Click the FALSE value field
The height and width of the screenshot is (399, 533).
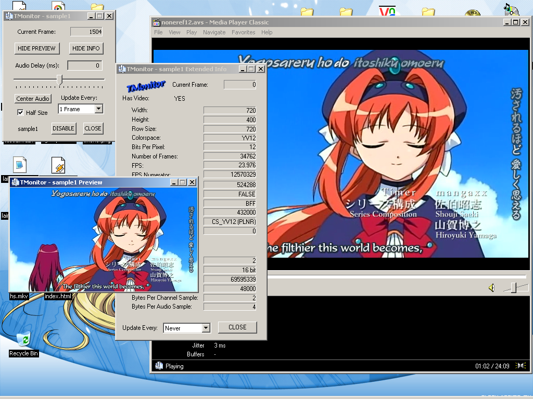coord(230,194)
